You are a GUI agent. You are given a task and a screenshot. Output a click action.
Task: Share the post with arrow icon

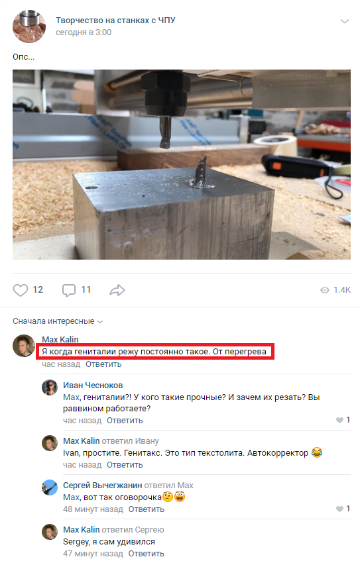(x=117, y=290)
